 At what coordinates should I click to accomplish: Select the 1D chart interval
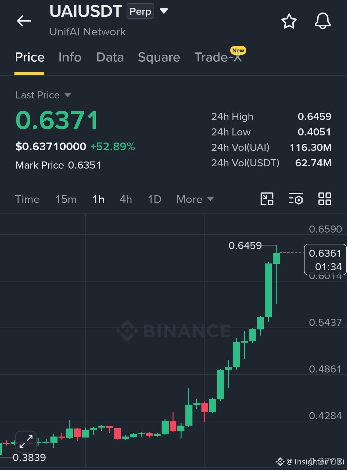[x=155, y=199]
